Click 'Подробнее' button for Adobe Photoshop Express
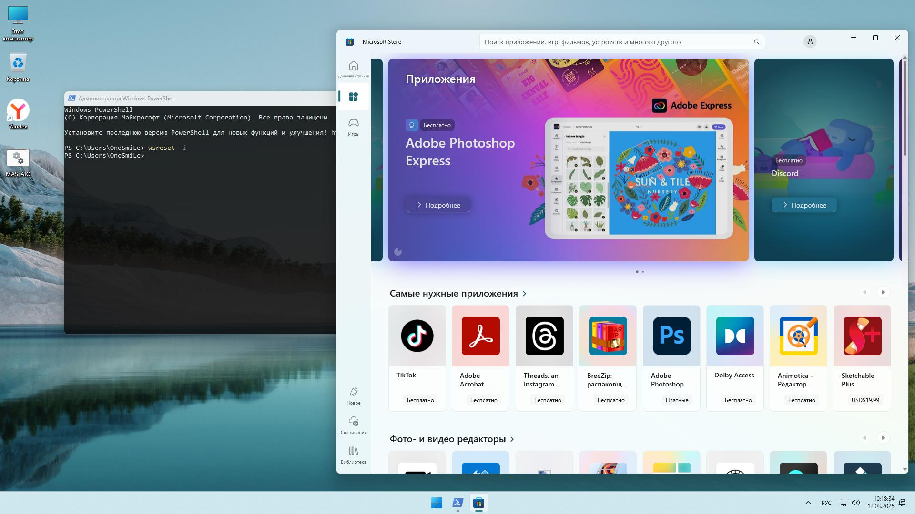 pos(437,205)
